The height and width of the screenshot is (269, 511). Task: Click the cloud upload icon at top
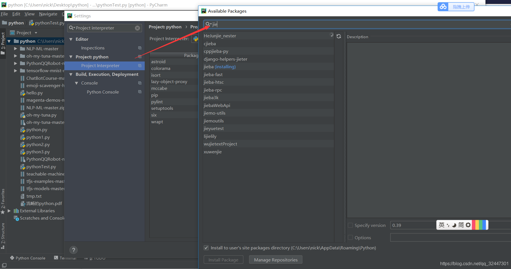[443, 6]
